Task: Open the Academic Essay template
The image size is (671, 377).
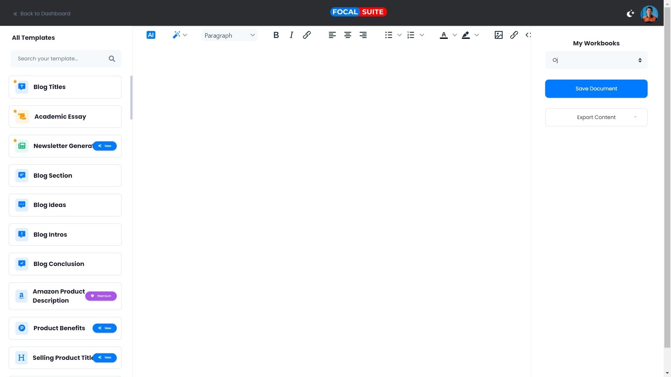Action: [x=65, y=117]
